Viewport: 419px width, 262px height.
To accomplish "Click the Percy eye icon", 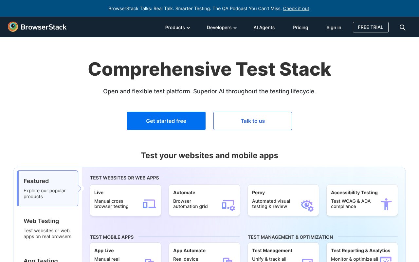I will click(307, 205).
